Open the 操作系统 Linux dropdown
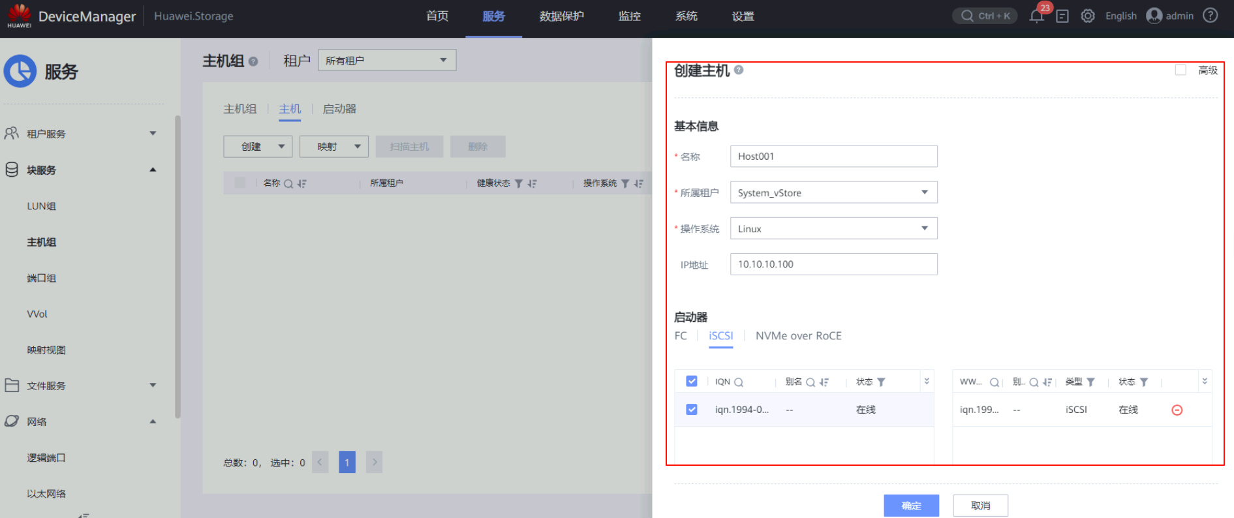Viewport: 1234px width, 518px height. [x=833, y=228]
